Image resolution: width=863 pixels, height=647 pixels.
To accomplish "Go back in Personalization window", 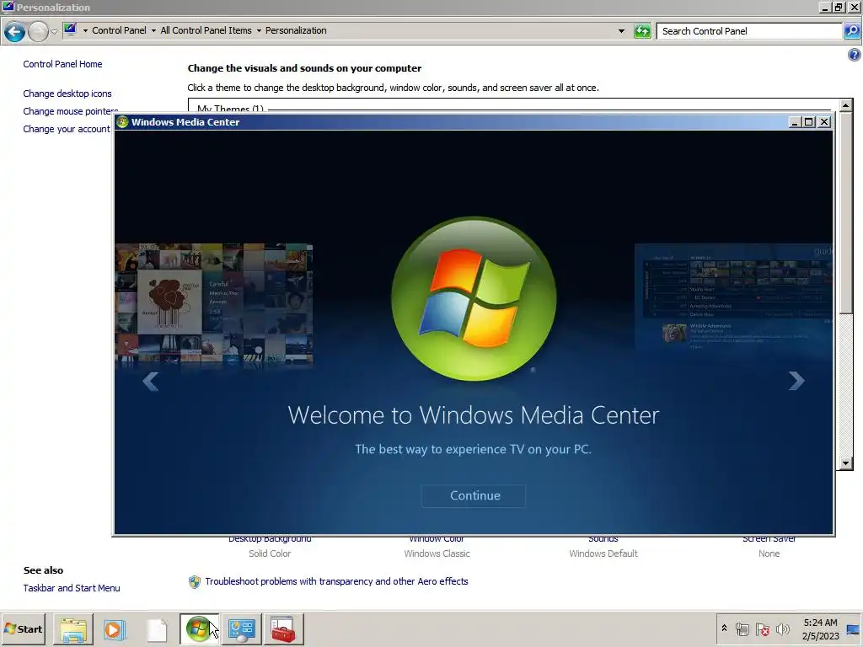I will (15, 31).
